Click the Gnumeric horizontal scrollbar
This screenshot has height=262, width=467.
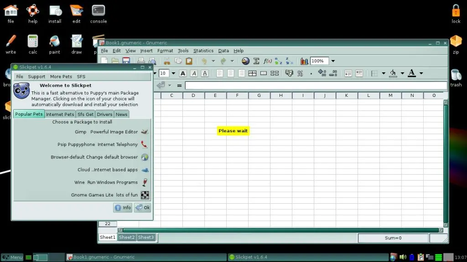tap(280, 230)
